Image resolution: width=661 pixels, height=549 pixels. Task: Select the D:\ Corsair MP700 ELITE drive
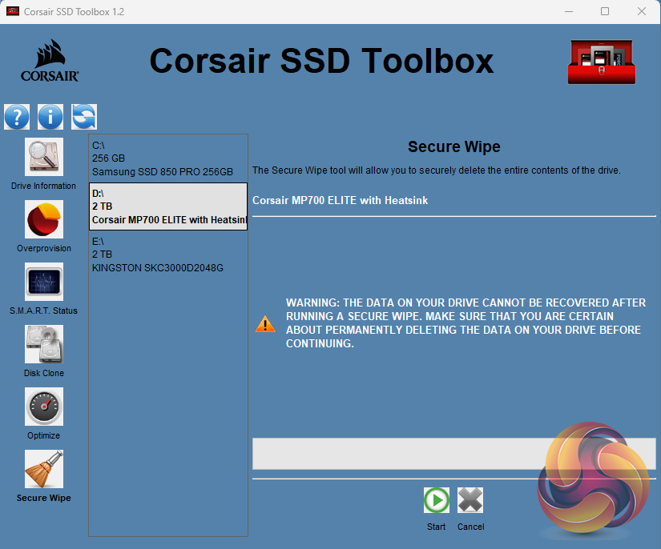coord(167,206)
